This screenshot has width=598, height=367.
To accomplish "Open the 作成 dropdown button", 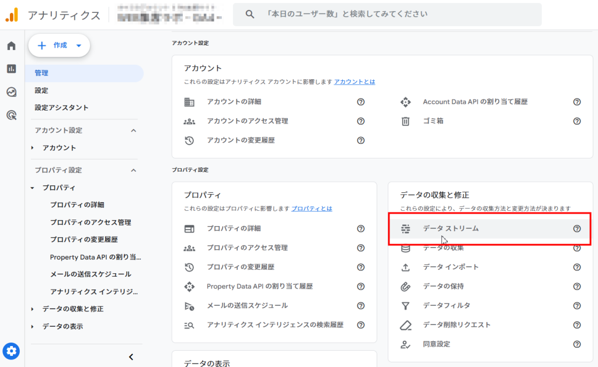I will tap(59, 45).
